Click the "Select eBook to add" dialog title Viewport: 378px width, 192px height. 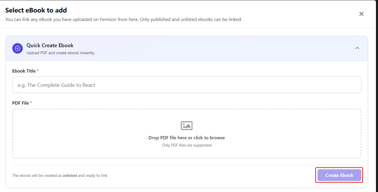click(36, 10)
